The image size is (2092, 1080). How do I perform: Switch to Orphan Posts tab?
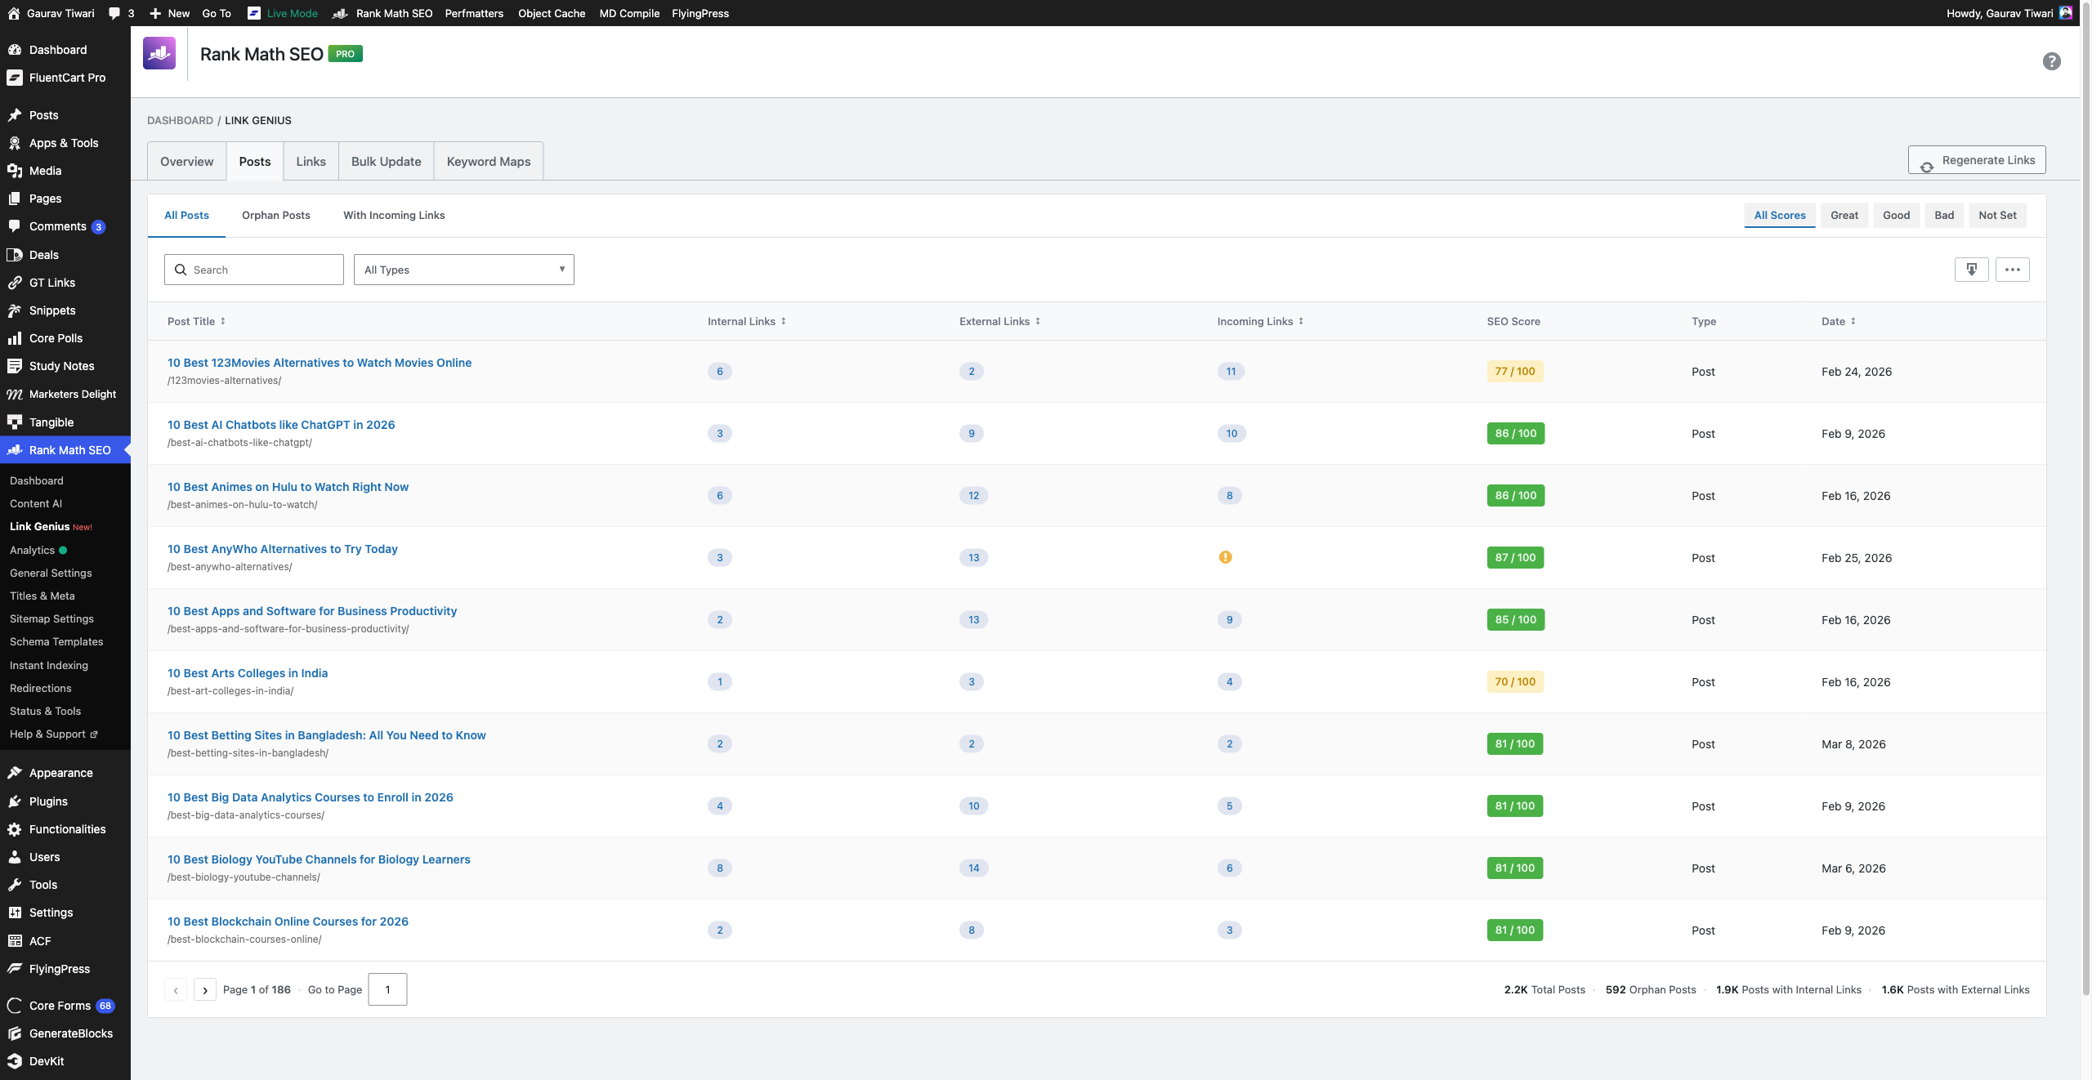point(275,216)
